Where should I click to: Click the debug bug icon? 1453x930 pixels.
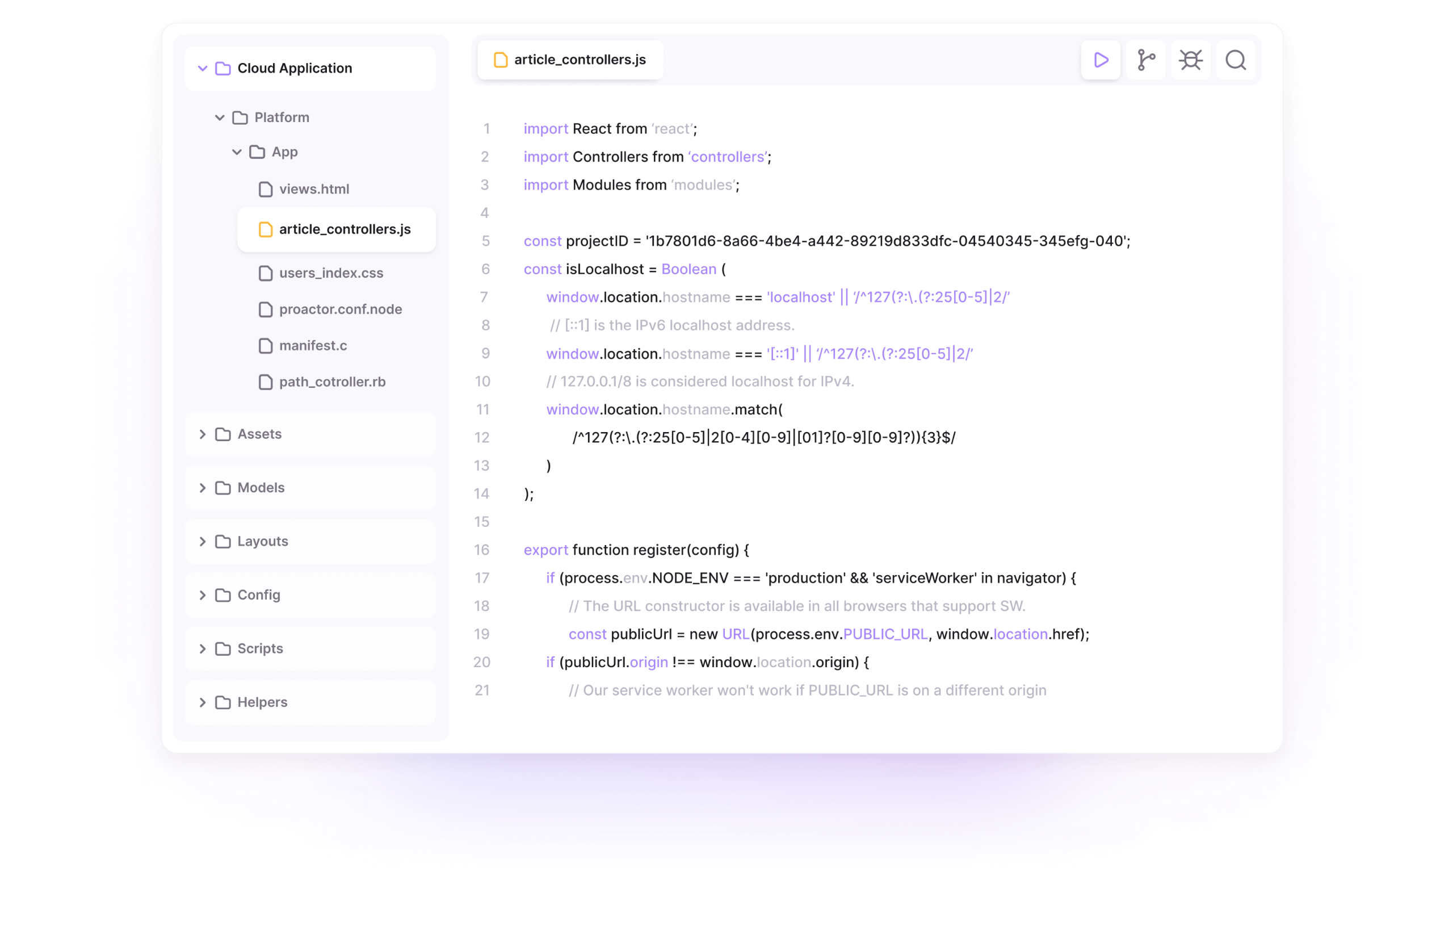click(1190, 60)
